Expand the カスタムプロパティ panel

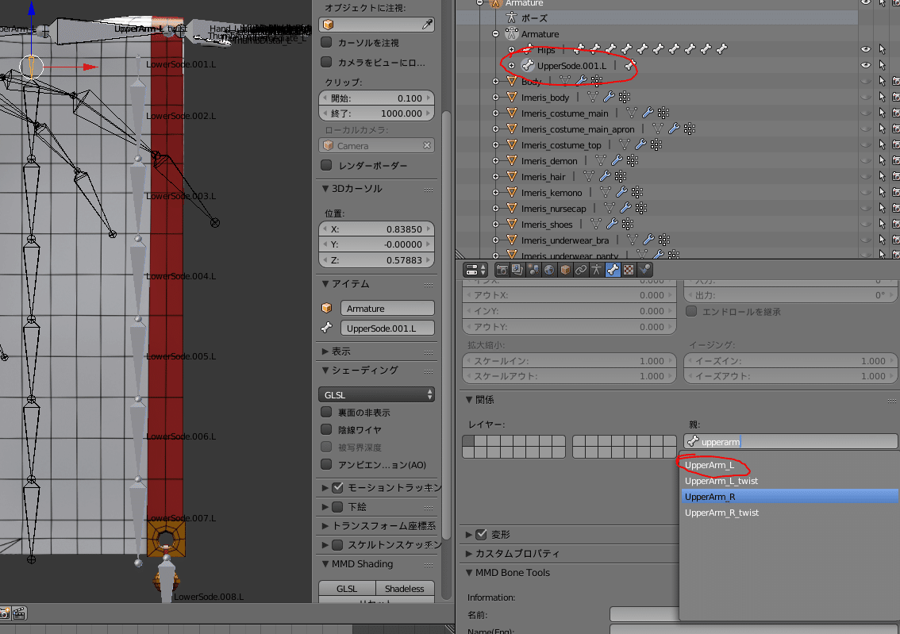[469, 554]
